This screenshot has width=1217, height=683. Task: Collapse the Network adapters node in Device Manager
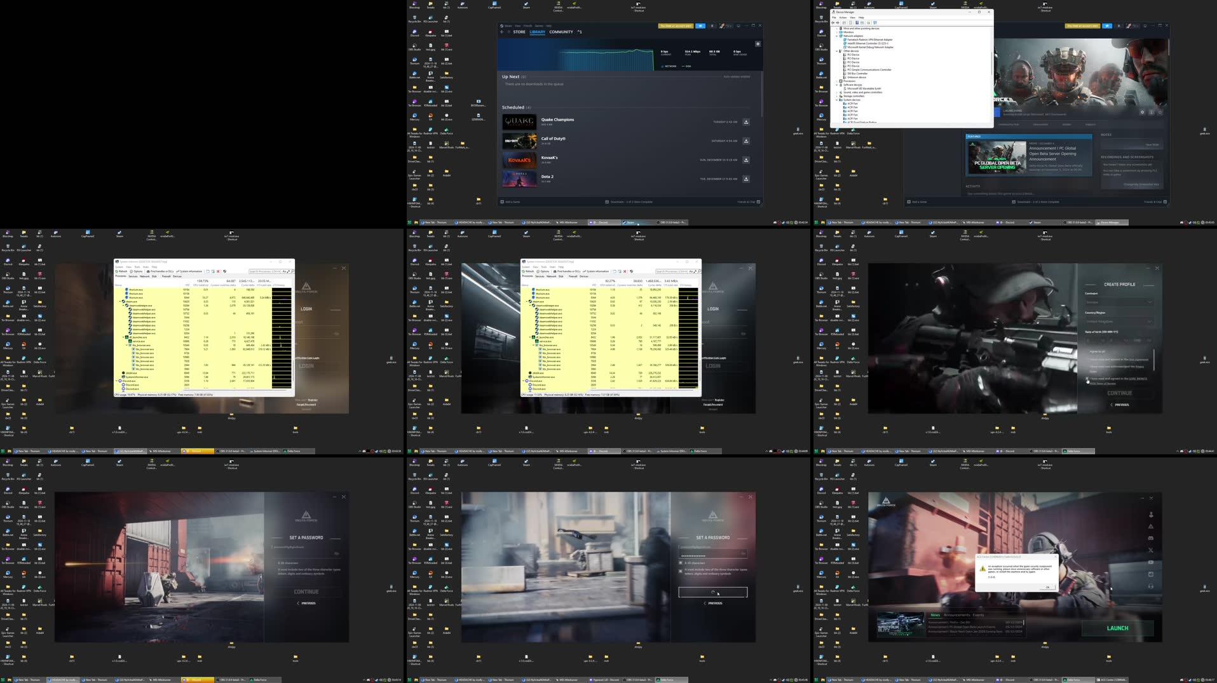(837, 36)
